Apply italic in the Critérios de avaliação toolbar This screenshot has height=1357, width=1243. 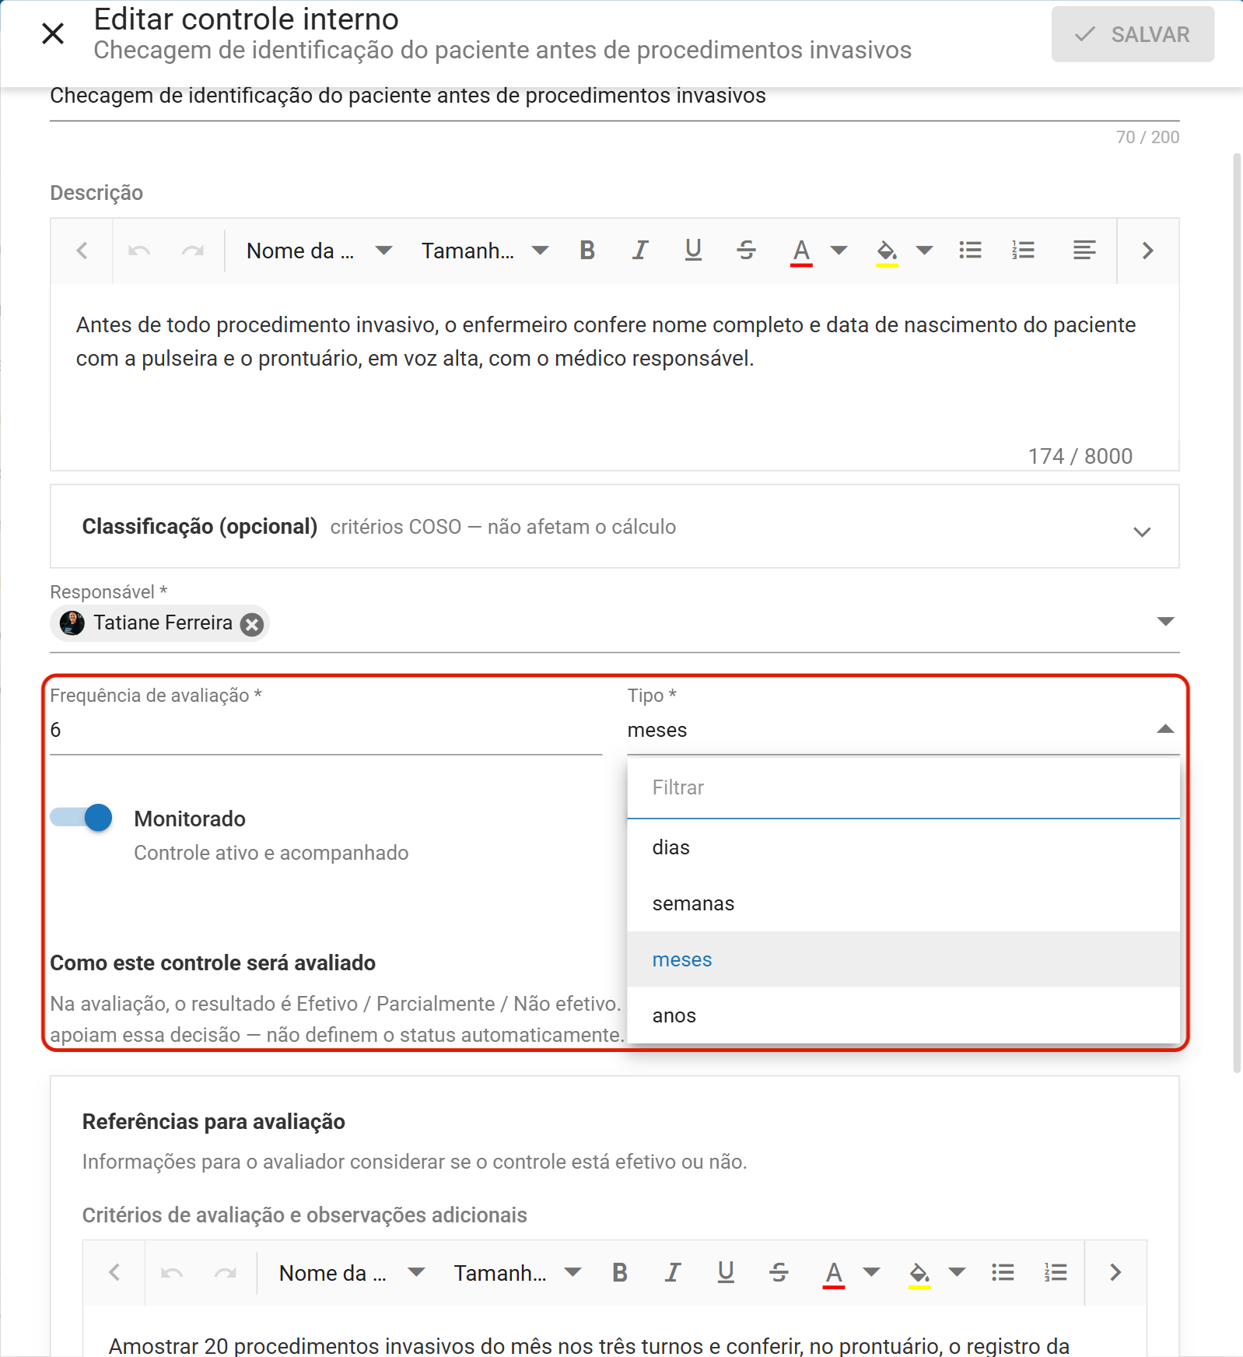673,1273
